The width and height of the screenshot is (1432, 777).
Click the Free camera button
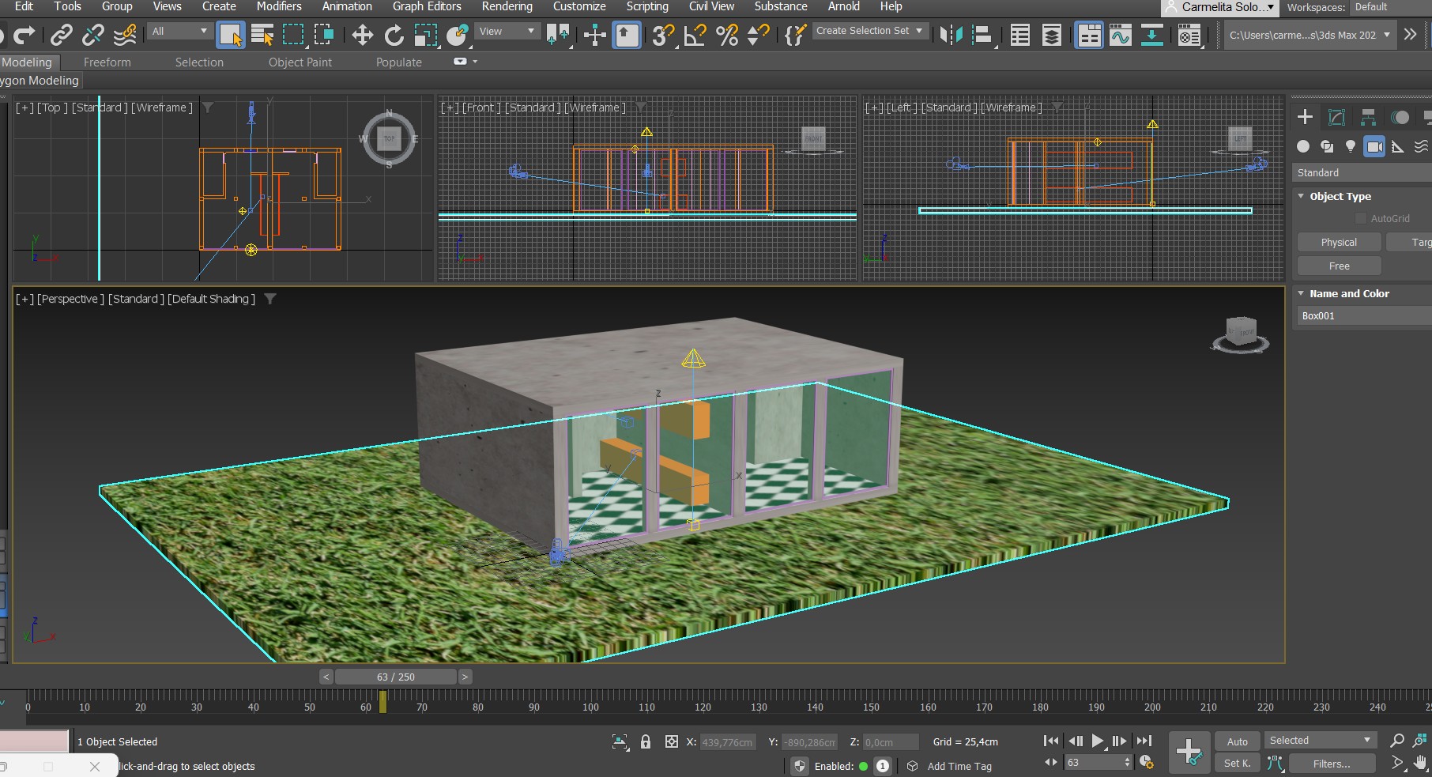(1339, 266)
